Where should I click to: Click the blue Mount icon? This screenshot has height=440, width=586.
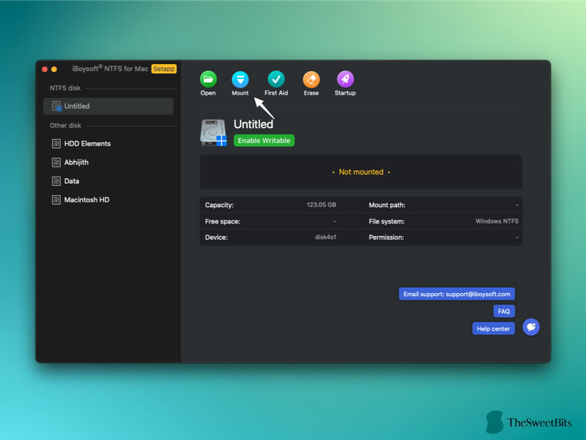pos(240,79)
